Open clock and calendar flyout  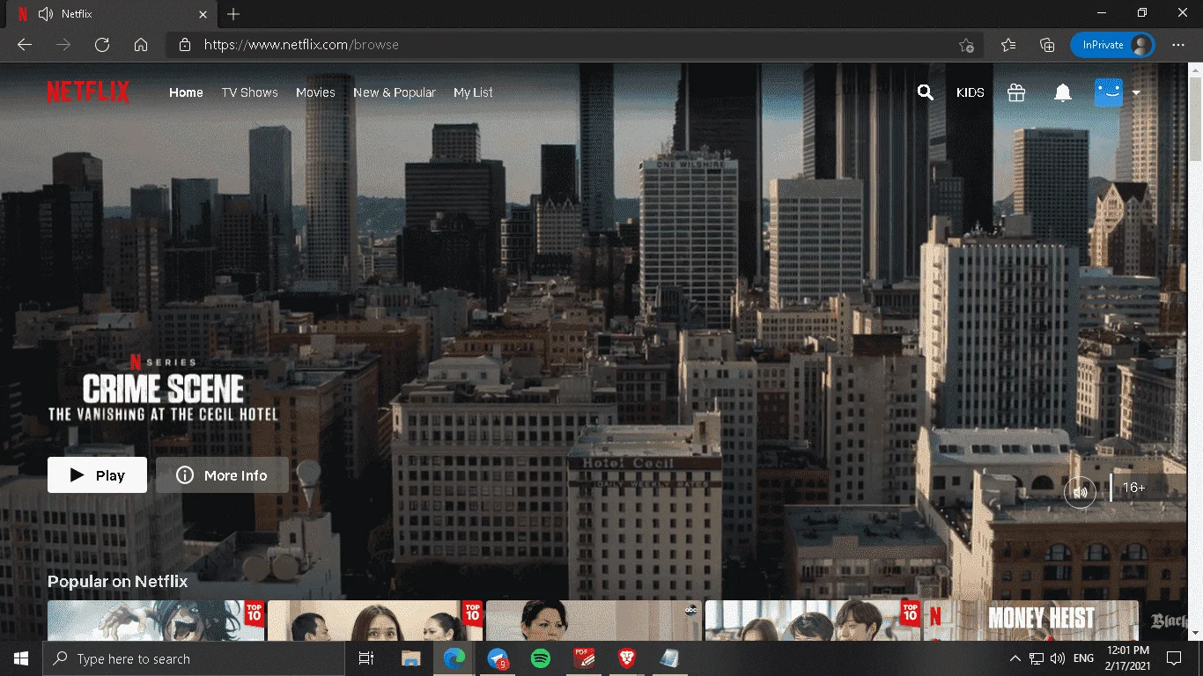(1128, 658)
